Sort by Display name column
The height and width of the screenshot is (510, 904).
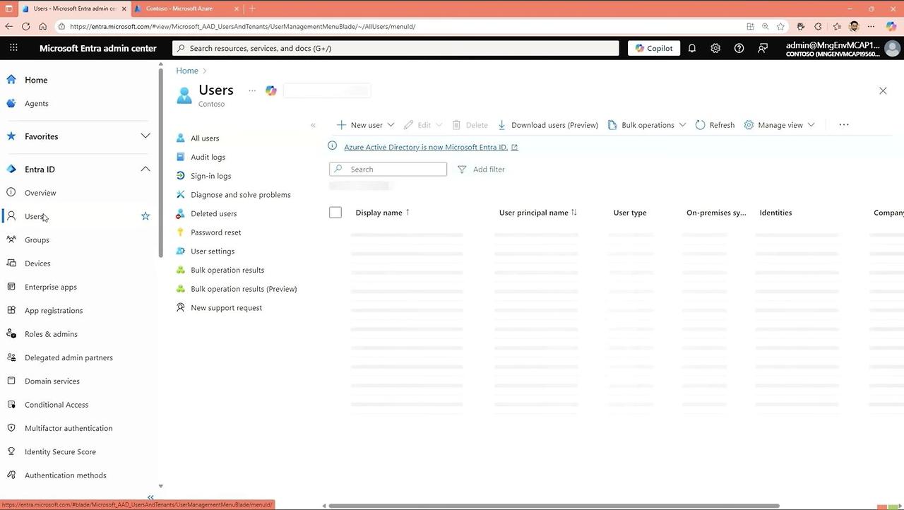379,213
